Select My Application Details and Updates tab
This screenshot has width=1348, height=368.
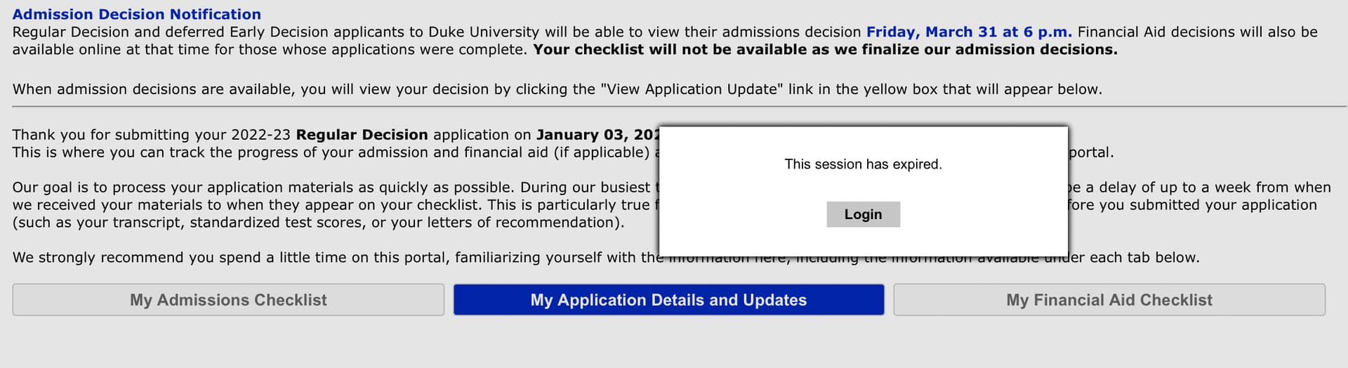[668, 300]
